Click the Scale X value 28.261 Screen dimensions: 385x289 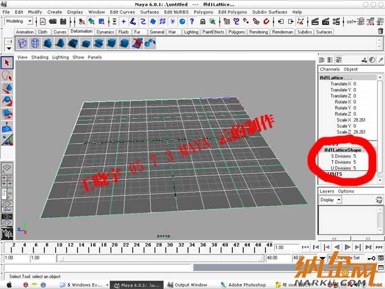359,120
